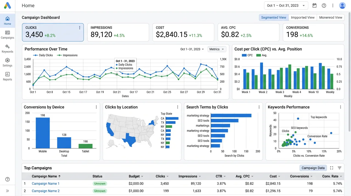Click California on the US map
This screenshot has width=351, height=196.
tap(110, 129)
